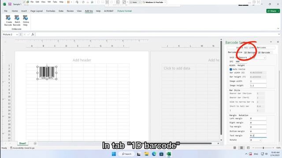Open Add-ins ribbon tab

click(89, 11)
